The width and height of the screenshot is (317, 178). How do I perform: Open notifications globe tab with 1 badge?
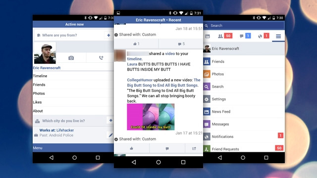coord(264,36)
